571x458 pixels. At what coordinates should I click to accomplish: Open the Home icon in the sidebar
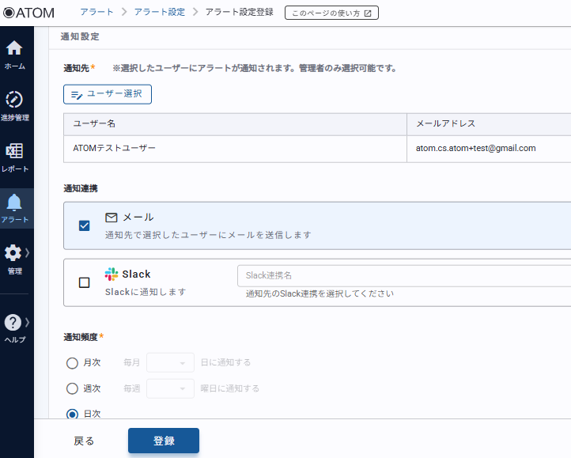[14, 48]
